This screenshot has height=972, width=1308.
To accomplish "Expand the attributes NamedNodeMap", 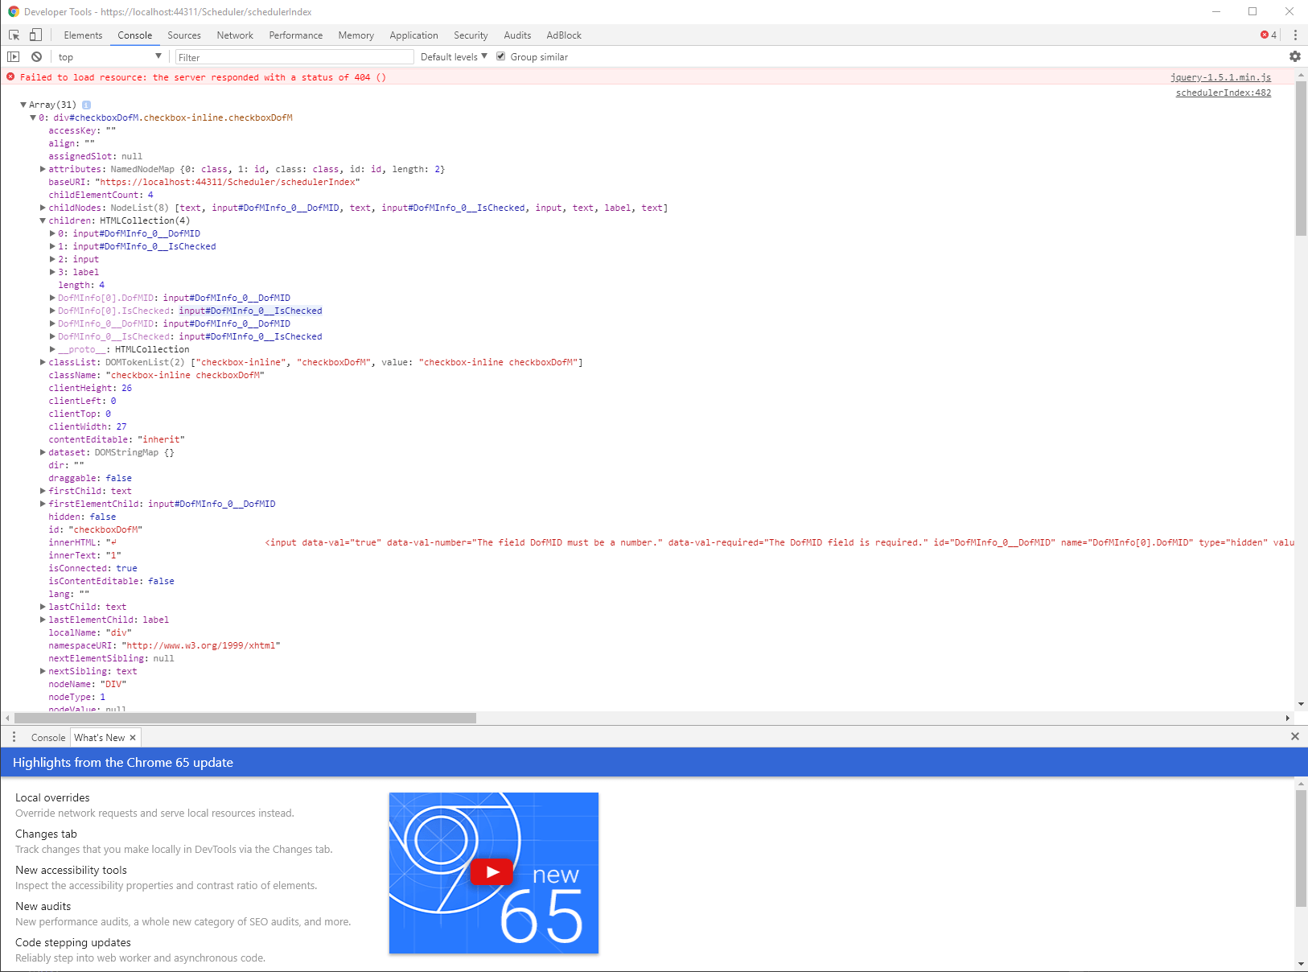I will [x=43, y=169].
